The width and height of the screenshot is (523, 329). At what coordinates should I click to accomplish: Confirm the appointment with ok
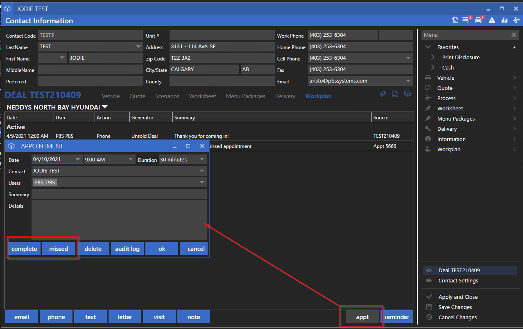tap(162, 248)
